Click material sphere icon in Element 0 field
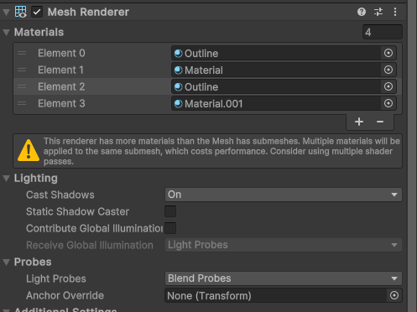The image size is (417, 312). pos(178,53)
